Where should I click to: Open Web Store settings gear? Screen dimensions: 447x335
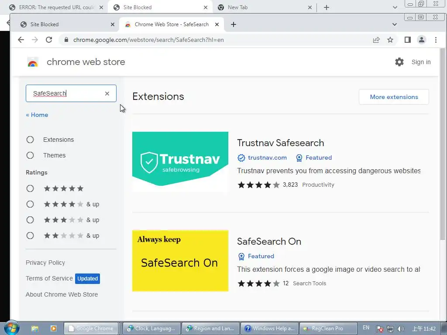coord(399,62)
